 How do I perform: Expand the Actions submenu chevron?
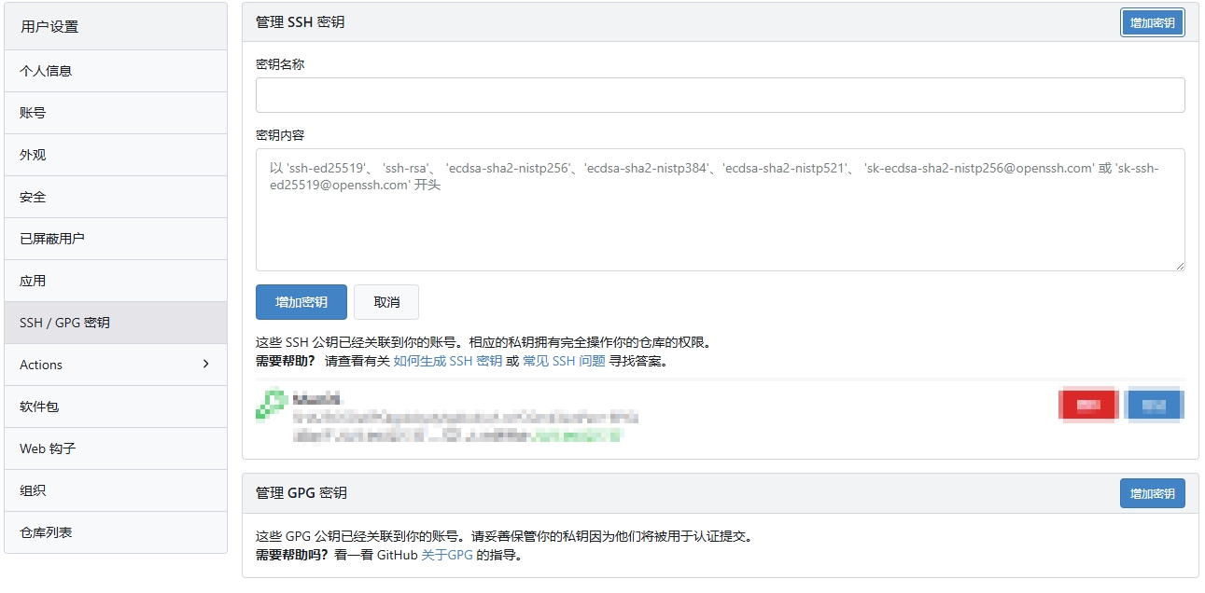click(206, 364)
